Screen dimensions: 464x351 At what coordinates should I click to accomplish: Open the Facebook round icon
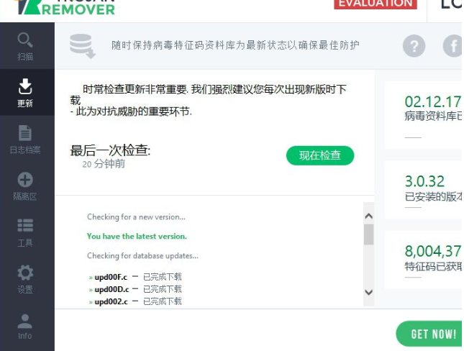(452, 46)
